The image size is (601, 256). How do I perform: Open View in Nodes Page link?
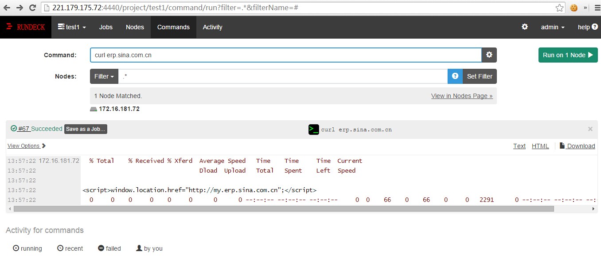pos(462,96)
